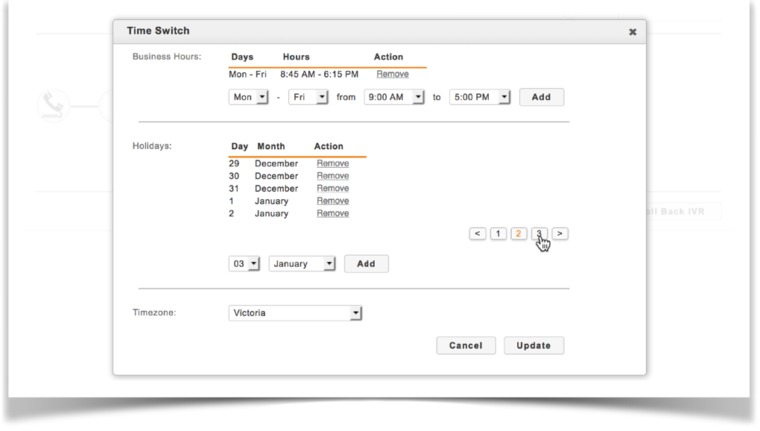Expand the 5:00 PM end time dropdown
This screenshot has height=431, width=760.
click(479, 98)
